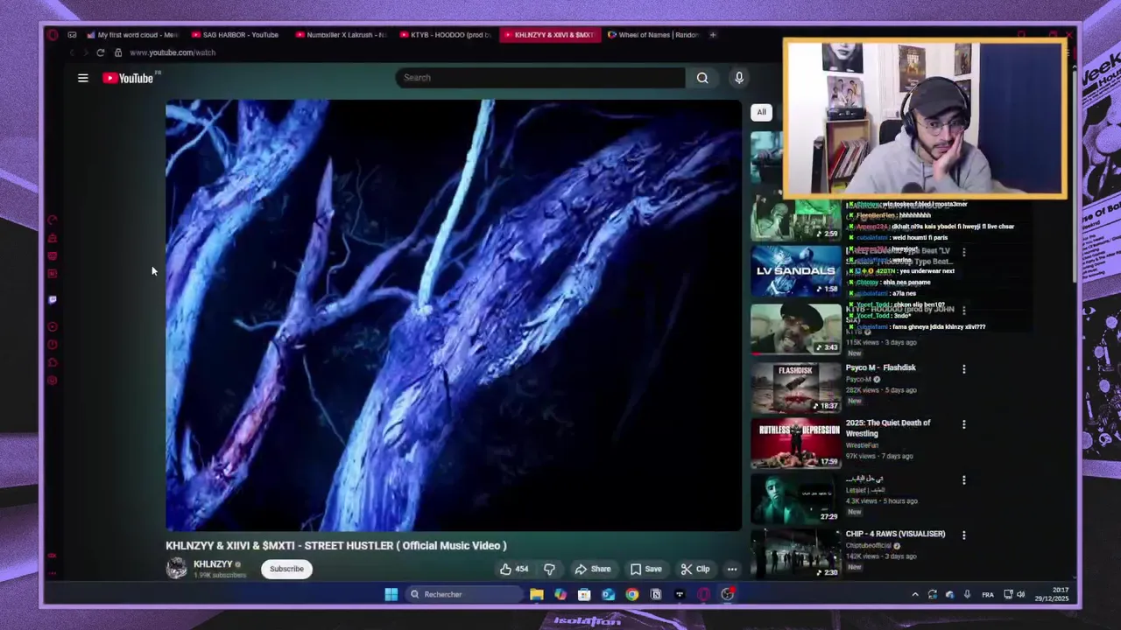Open the 2:59 green video thumbnail

click(795, 217)
